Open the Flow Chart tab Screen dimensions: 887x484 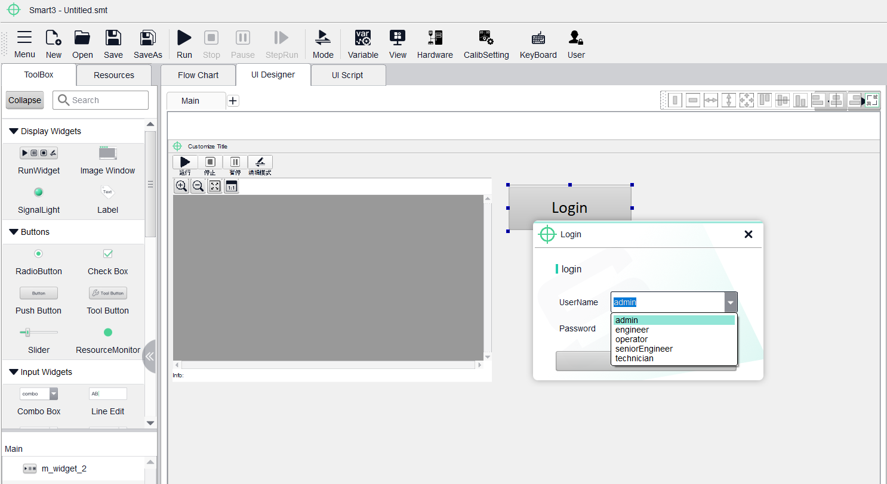click(198, 75)
